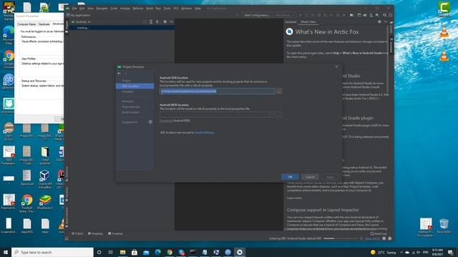Select Dependencies in Project Structure sidebar
Screen dimensions: 458x257
[130, 107]
